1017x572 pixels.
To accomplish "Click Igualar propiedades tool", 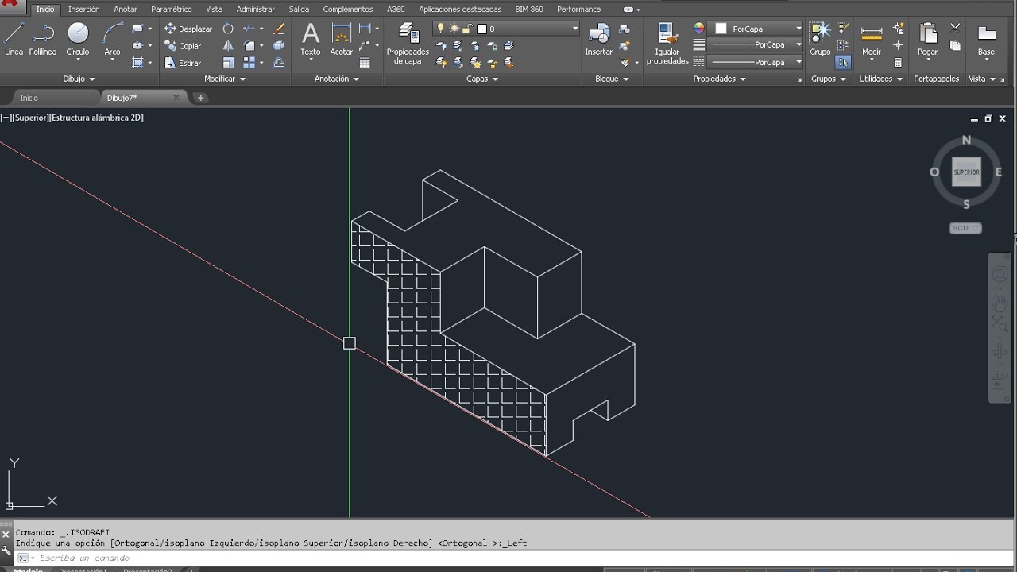I will click(667, 44).
